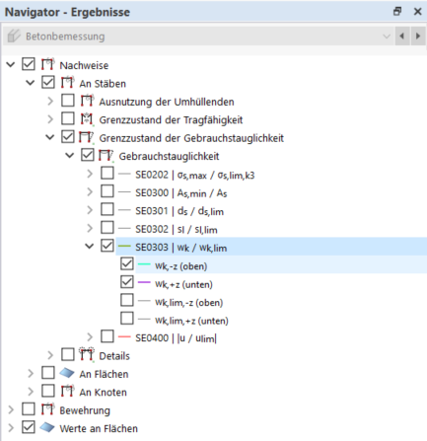Check the wk,lim,+z (unten) checkbox
427x441 pixels.
pos(127,319)
